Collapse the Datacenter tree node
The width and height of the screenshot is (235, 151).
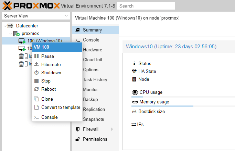[5, 26]
